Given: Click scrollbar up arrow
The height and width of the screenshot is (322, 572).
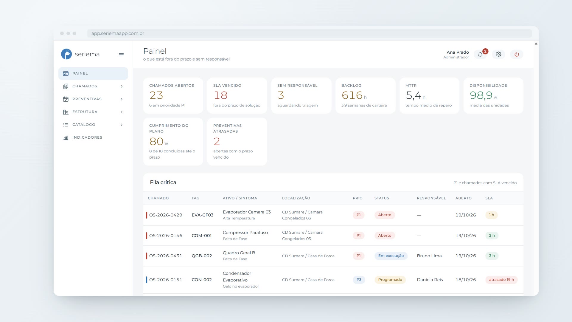Looking at the screenshot, I should (x=536, y=44).
